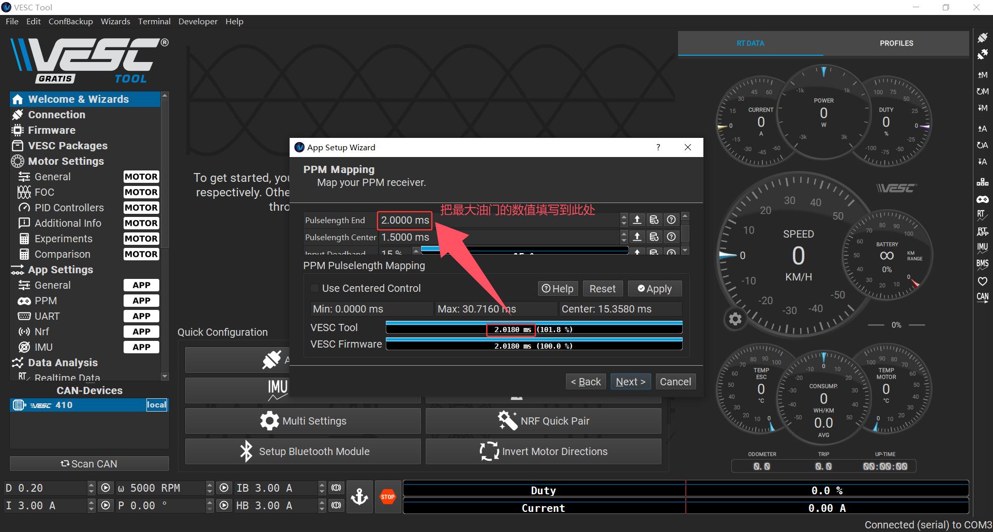The height and width of the screenshot is (532, 993).
Task: Toggle IMU data streaming icon
Action: pyautogui.click(x=982, y=248)
